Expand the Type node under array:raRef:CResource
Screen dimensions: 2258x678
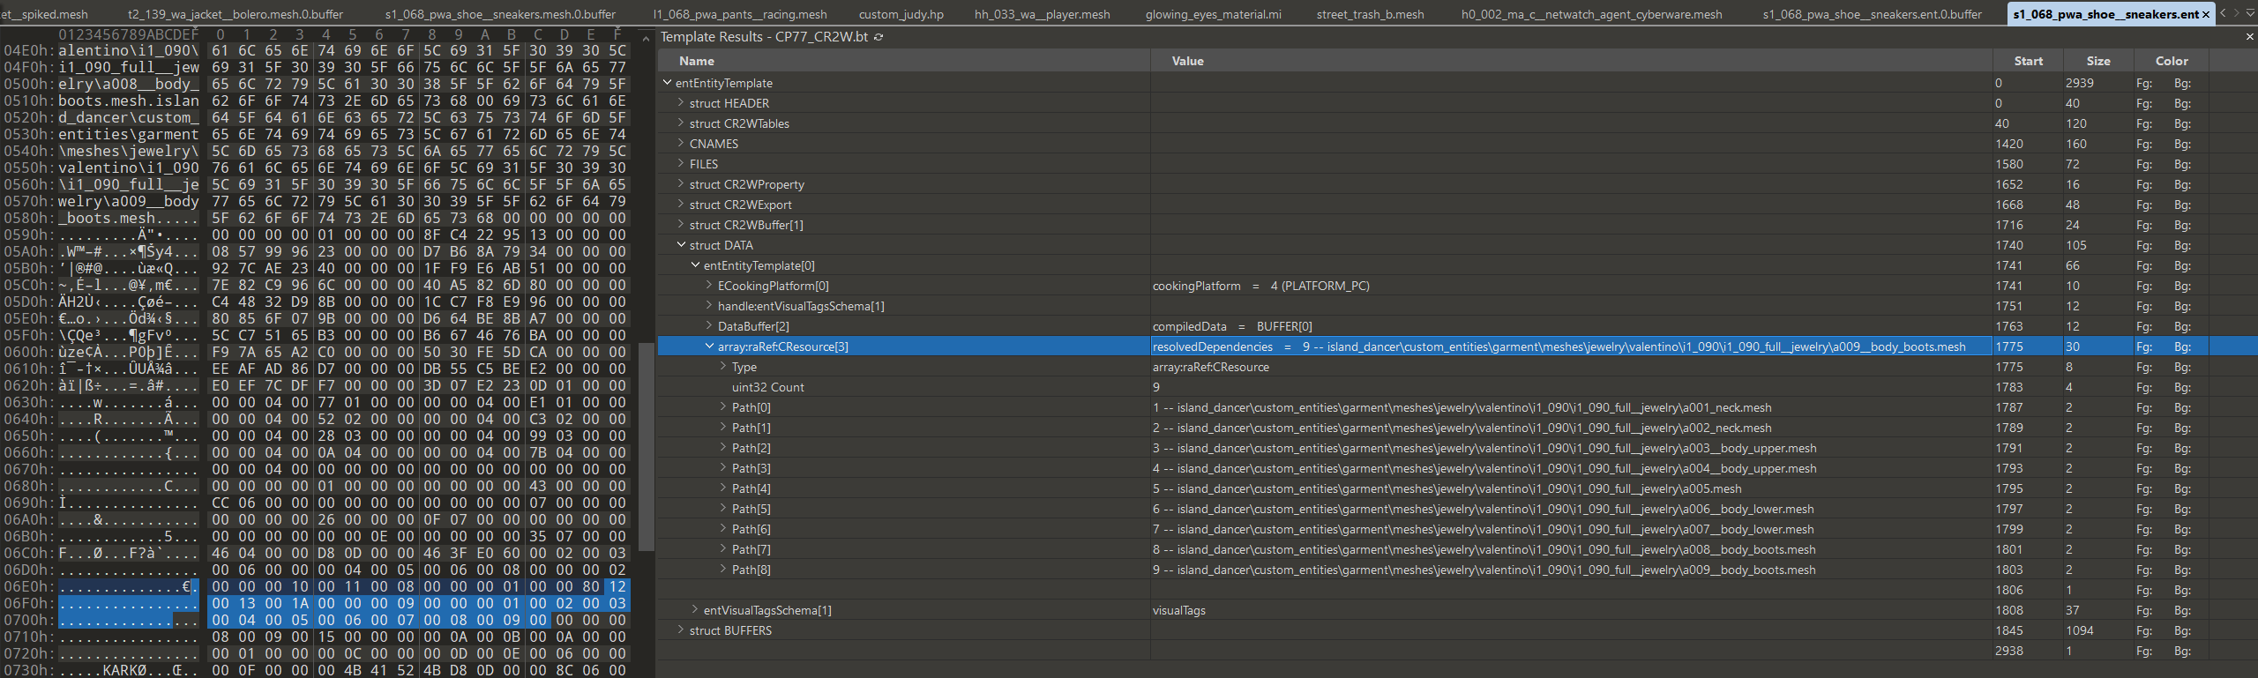click(x=723, y=366)
